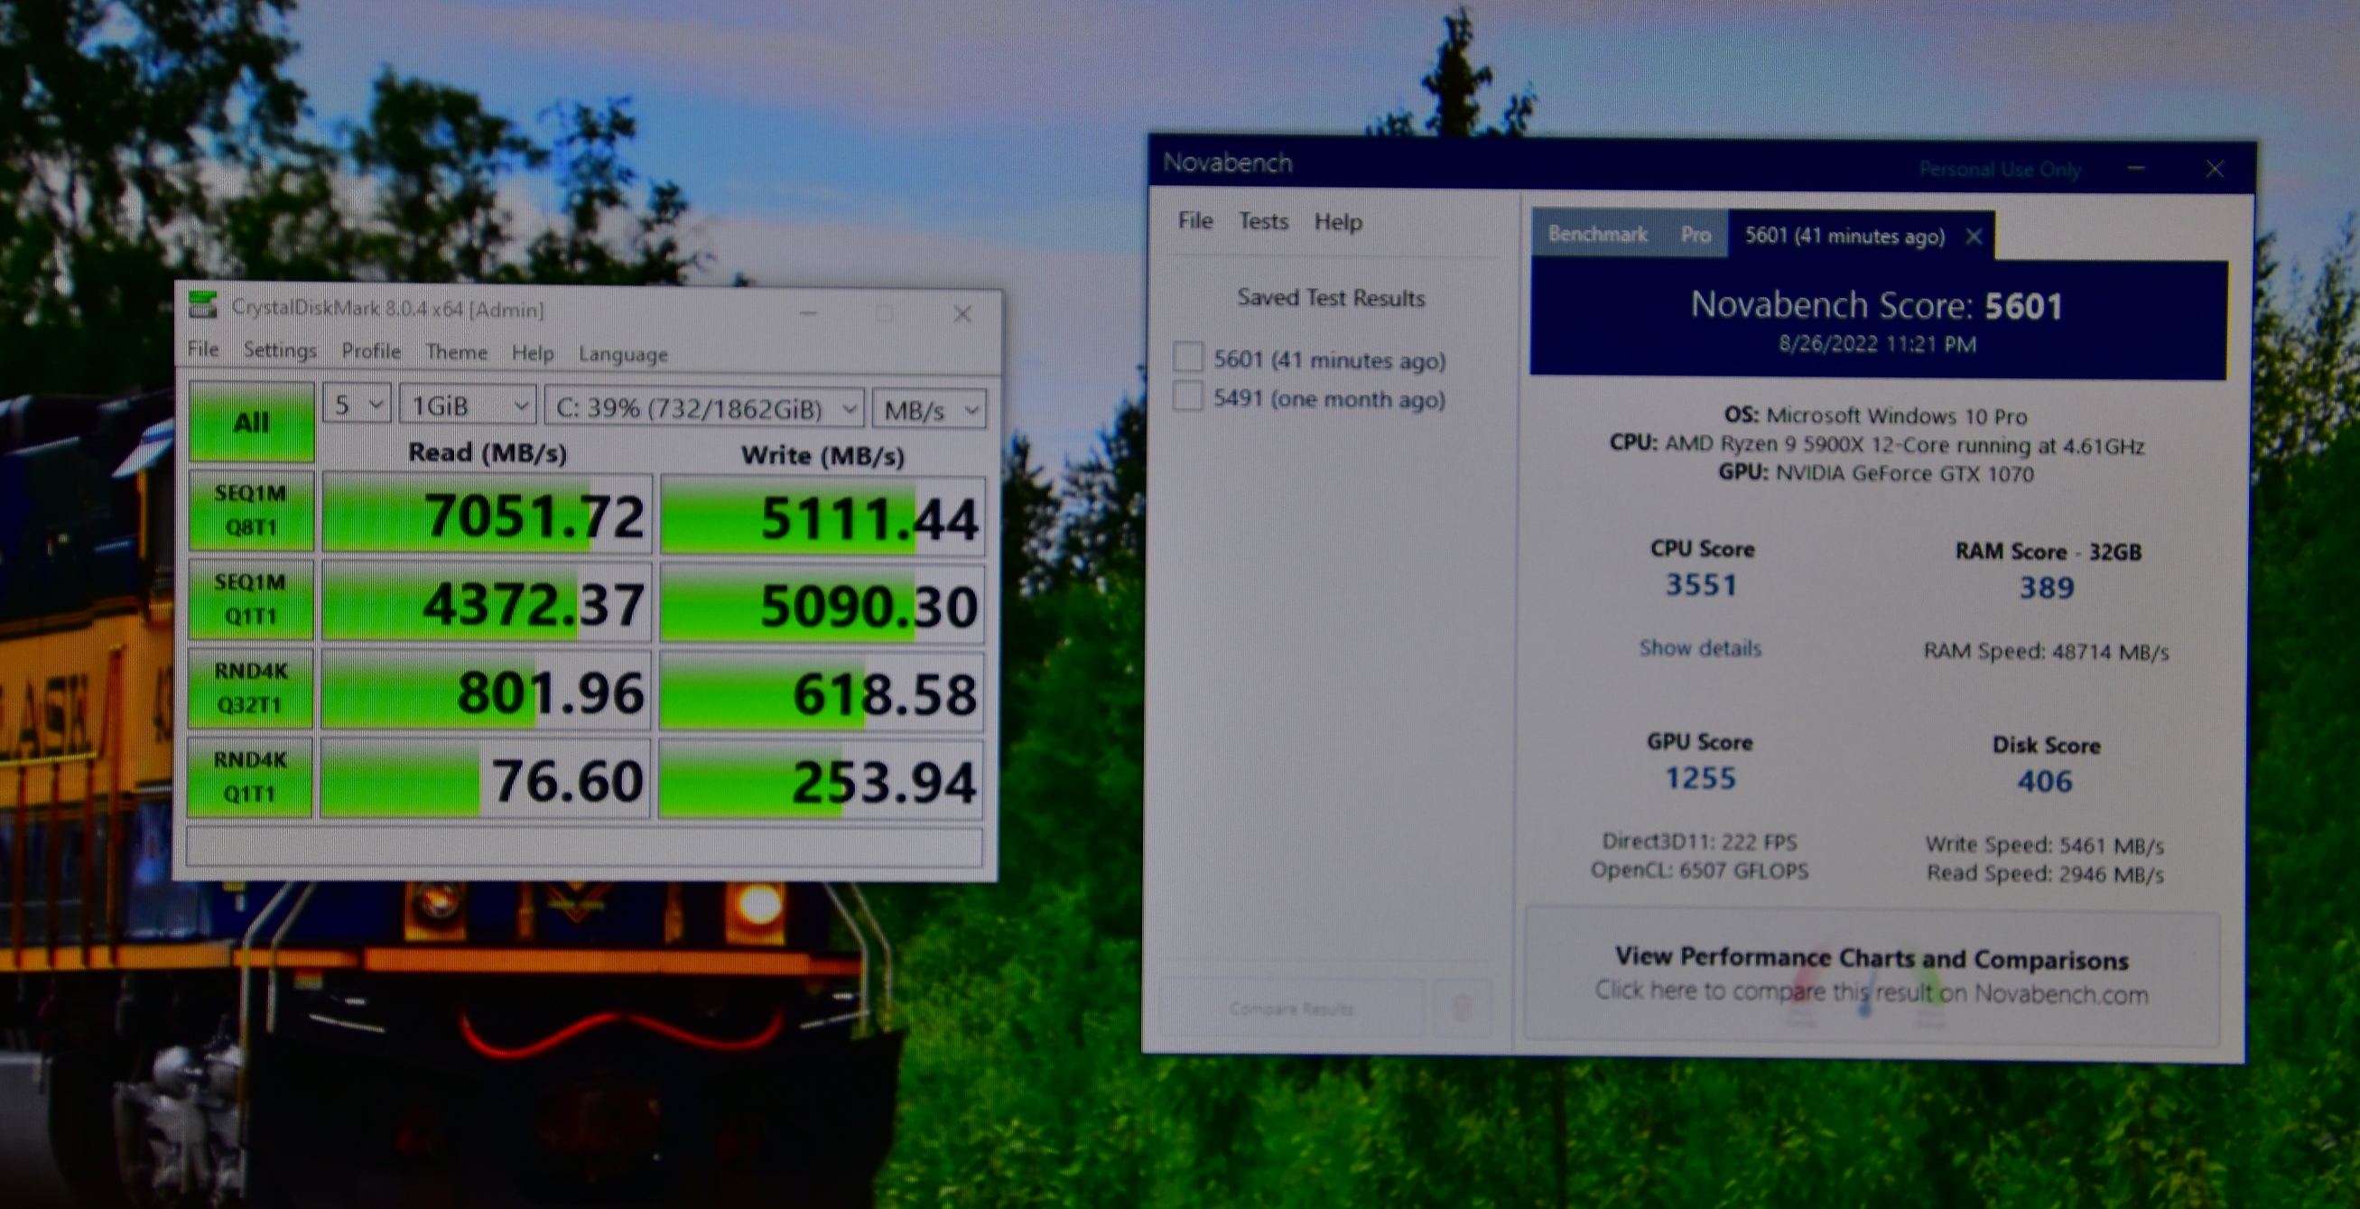Expand the 1GiB test size dropdown
Image resolution: width=2360 pixels, height=1209 pixels.
coord(469,405)
